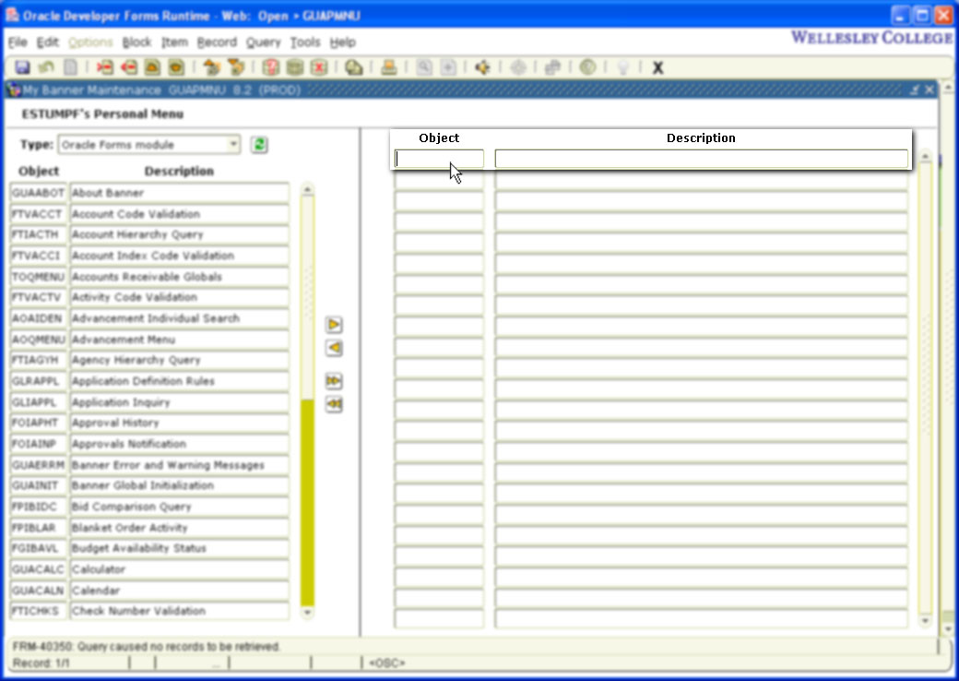Click the greyed magnifier toolbar icon
Viewport: 959px width, 681px height.
[424, 67]
